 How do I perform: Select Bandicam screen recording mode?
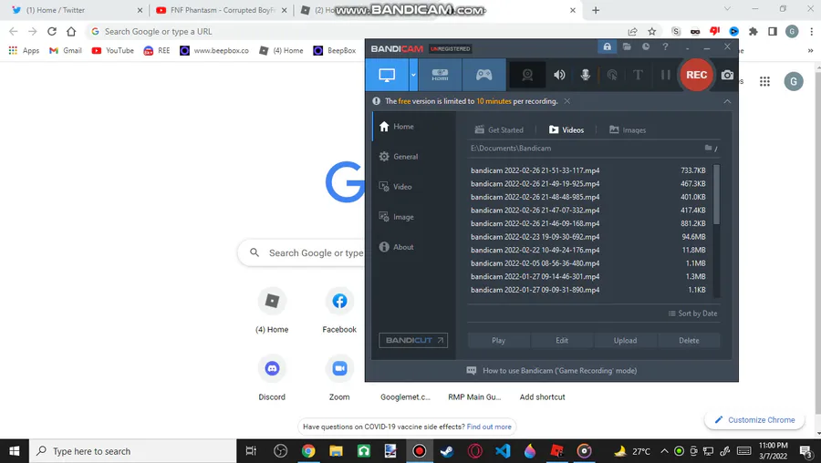[387, 75]
